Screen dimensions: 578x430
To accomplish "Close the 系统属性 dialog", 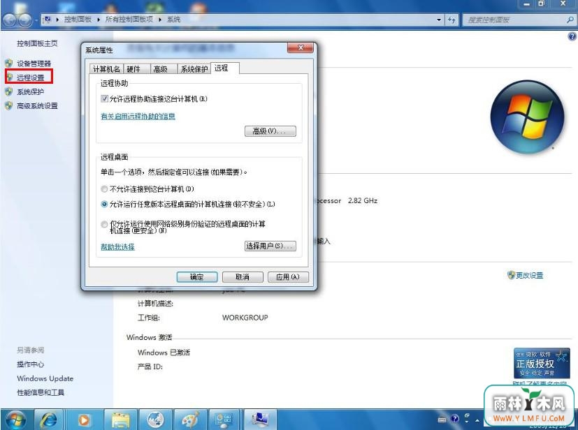I will [301, 47].
